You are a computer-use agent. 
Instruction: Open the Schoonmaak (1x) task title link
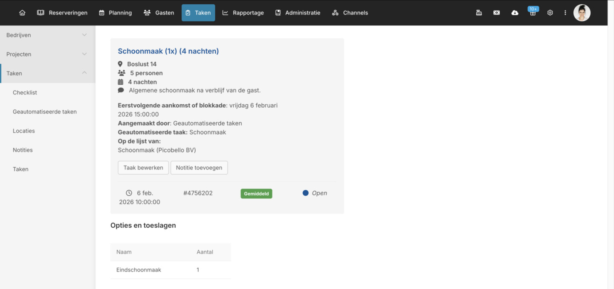(x=168, y=51)
